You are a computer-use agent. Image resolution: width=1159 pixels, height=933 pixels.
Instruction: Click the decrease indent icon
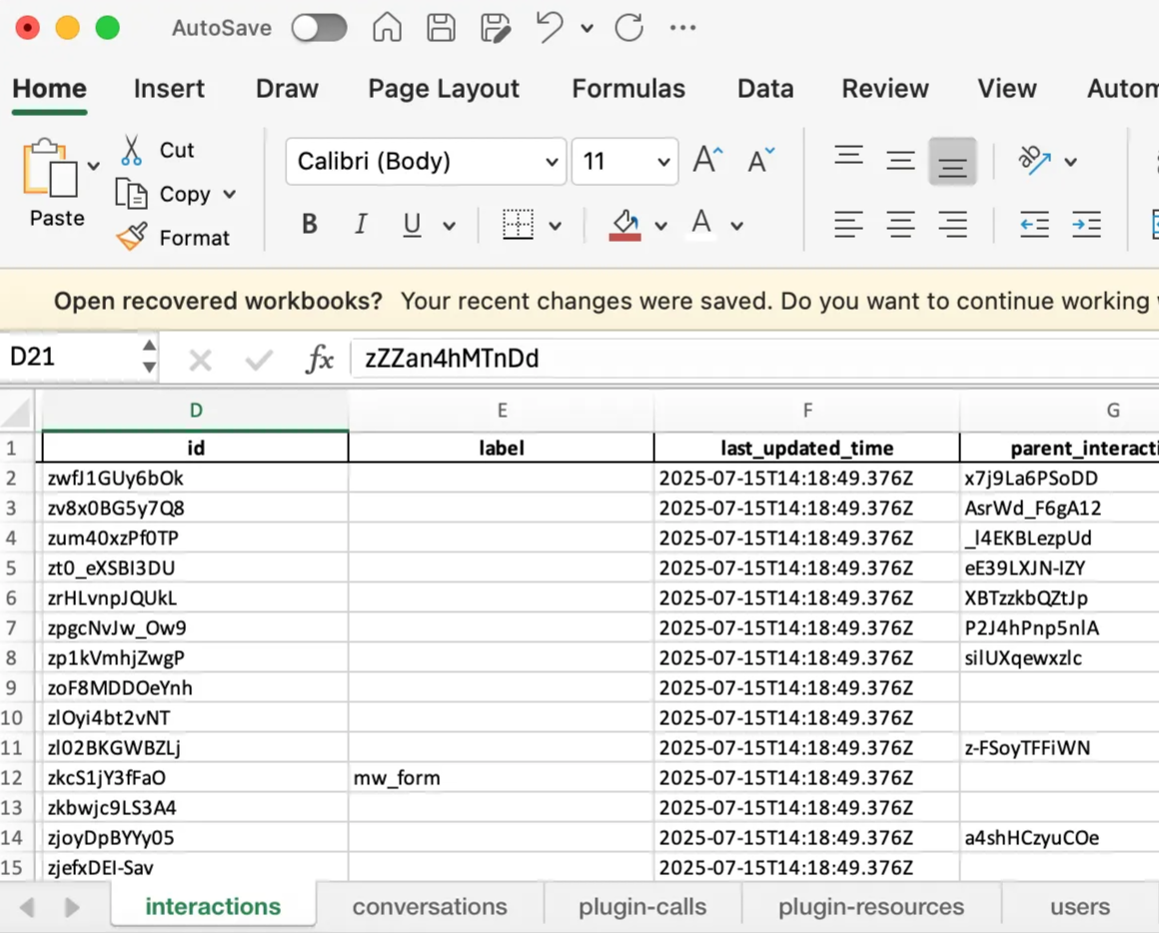tap(1034, 224)
